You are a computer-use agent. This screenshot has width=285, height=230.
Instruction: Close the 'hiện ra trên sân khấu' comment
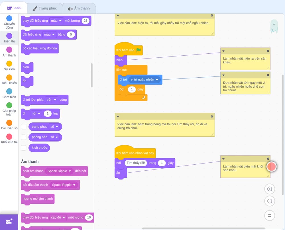click(x=268, y=51)
